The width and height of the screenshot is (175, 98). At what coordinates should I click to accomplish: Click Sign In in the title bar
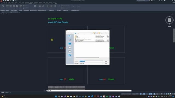click(x=153, y=1)
